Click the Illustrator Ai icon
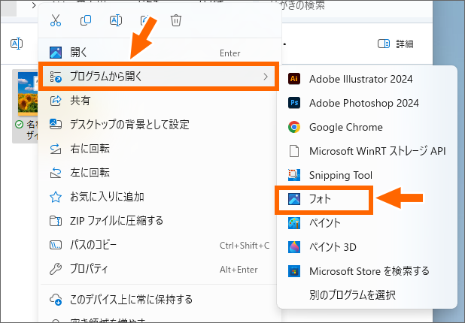Viewport: 465px width, 323px height. 294,79
